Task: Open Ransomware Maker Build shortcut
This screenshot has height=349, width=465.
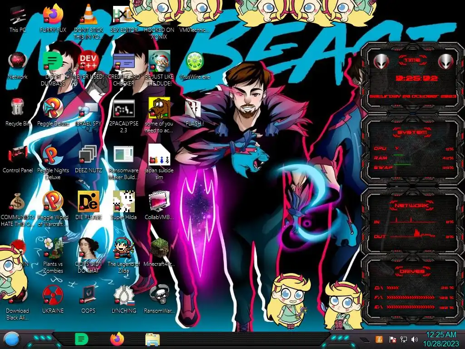Action: pos(124,163)
